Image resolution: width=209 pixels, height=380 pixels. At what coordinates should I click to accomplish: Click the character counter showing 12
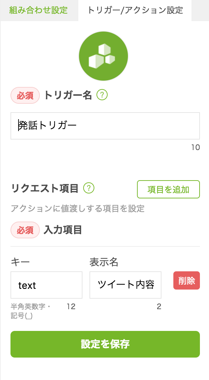pyautogui.click(x=71, y=306)
